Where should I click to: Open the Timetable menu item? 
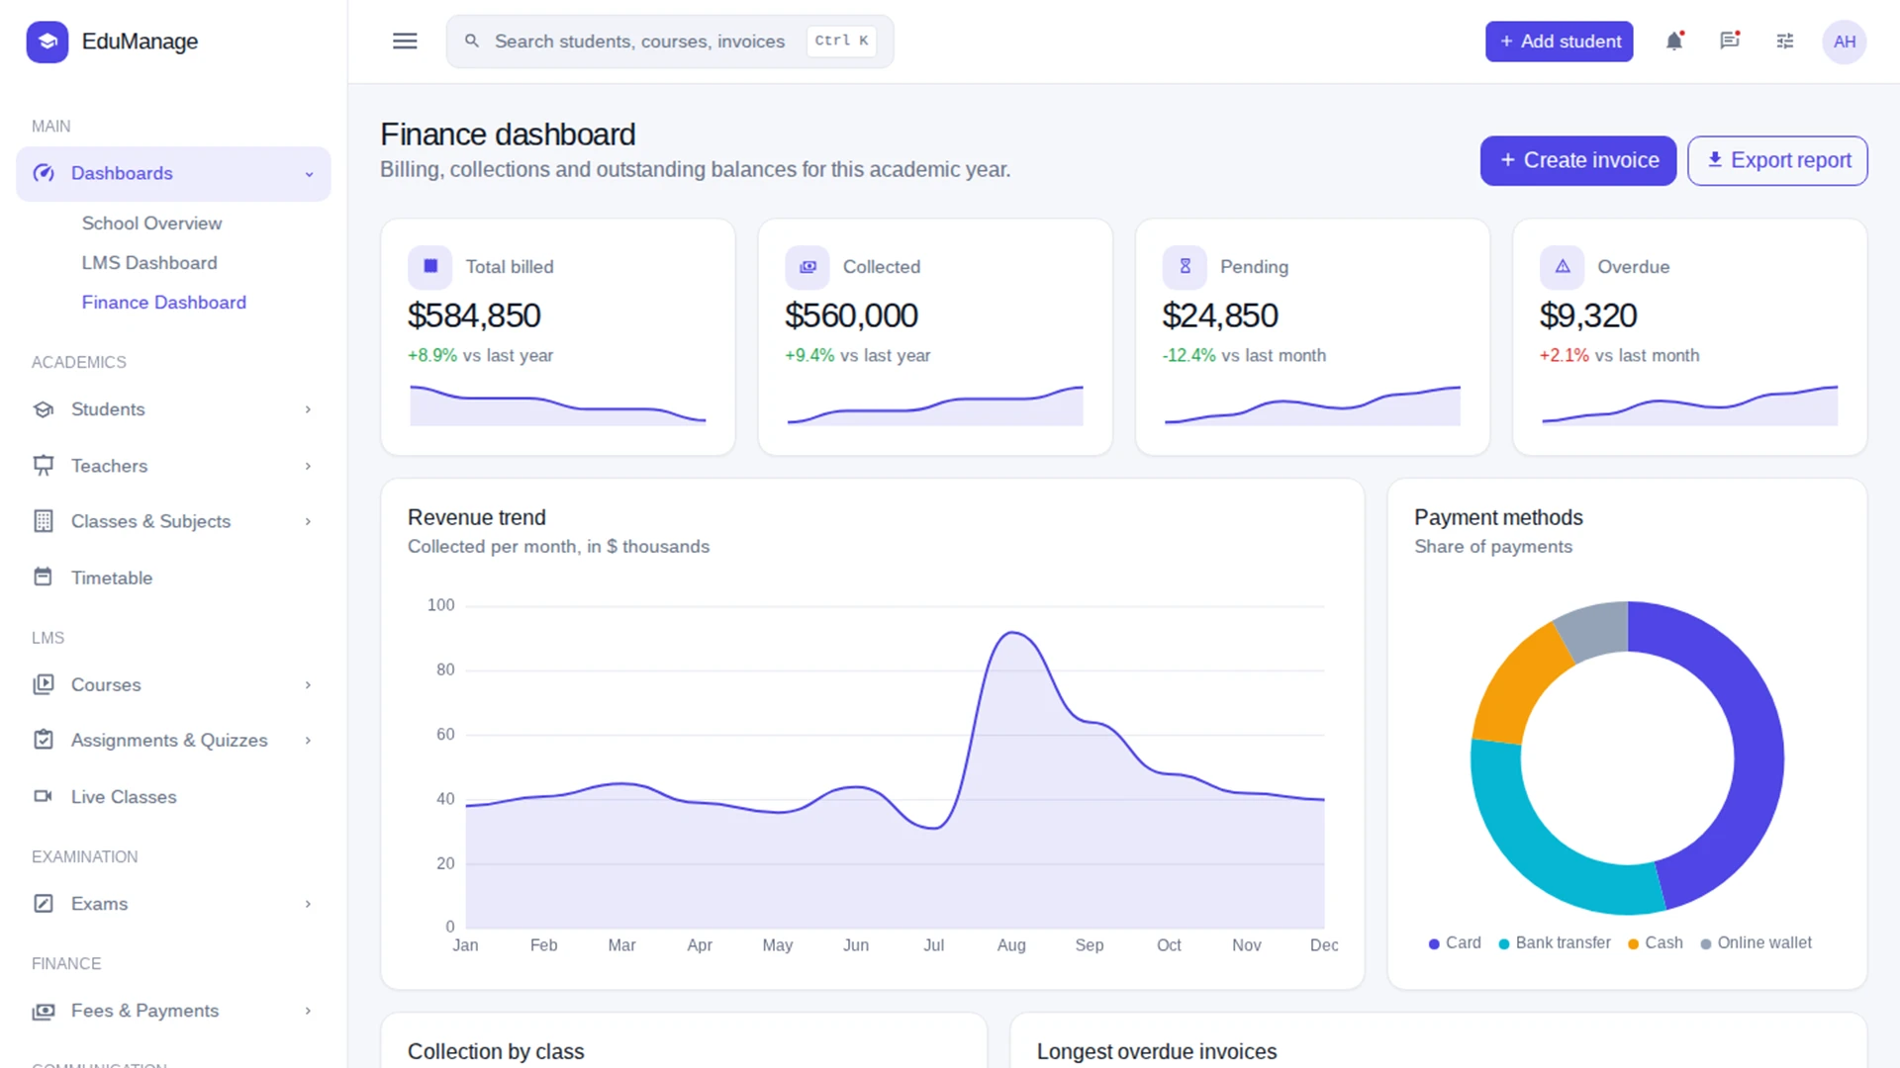(x=173, y=578)
